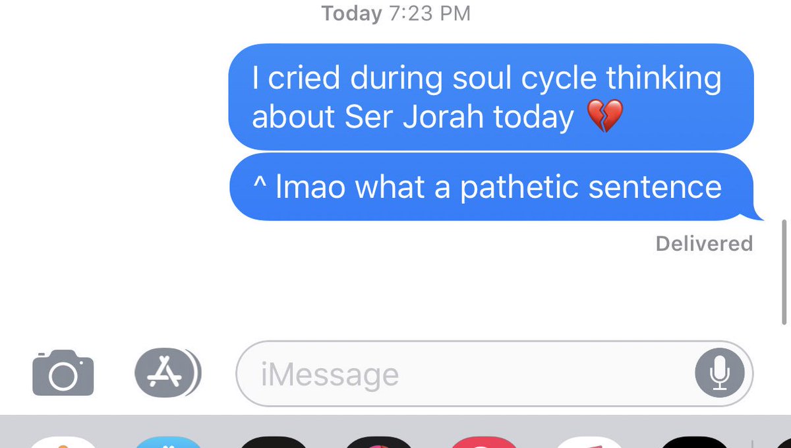This screenshot has width=791, height=448.
Task: Open the Photos app in app strip
Action: click(x=63, y=442)
